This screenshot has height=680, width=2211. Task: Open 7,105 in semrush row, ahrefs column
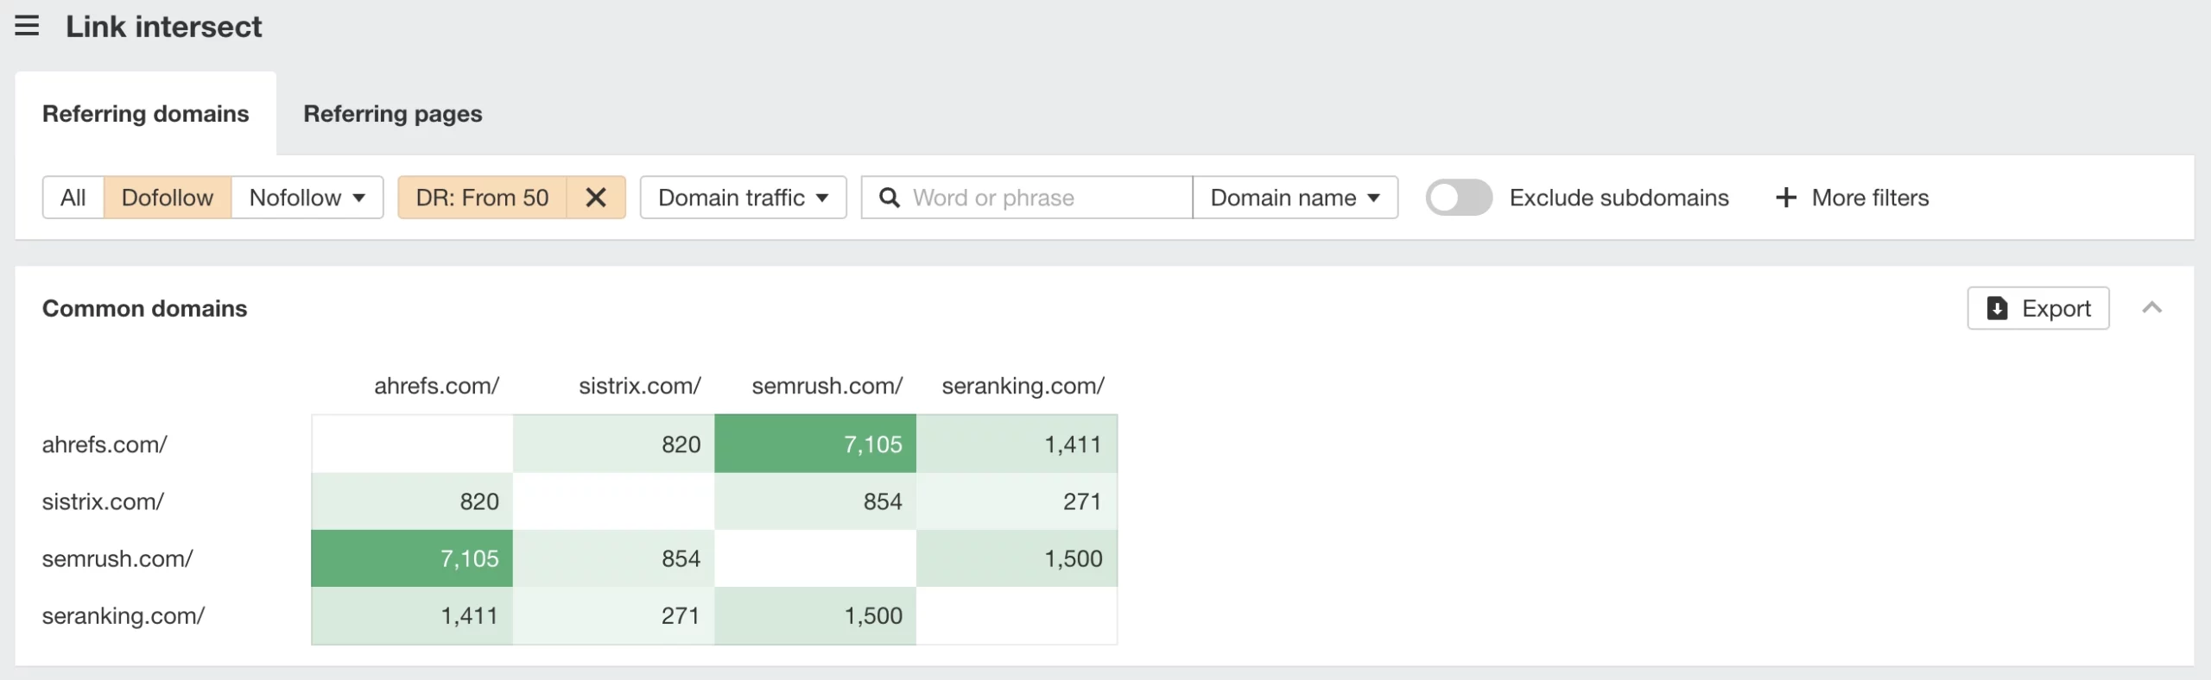(x=412, y=558)
